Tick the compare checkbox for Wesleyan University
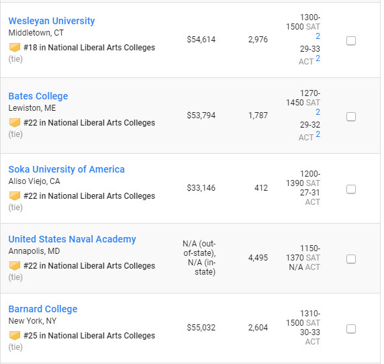The width and height of the screenshot is (384, 364). coord(351,41)
